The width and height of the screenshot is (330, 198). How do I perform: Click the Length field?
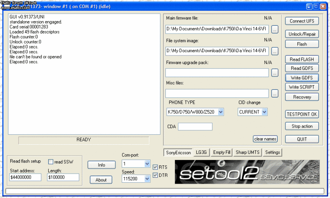click(63, 177)
